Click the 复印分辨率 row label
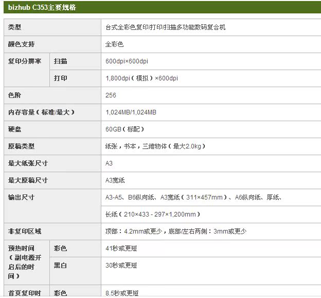Viewport: 321px width, 298px height. coord(25,61)
